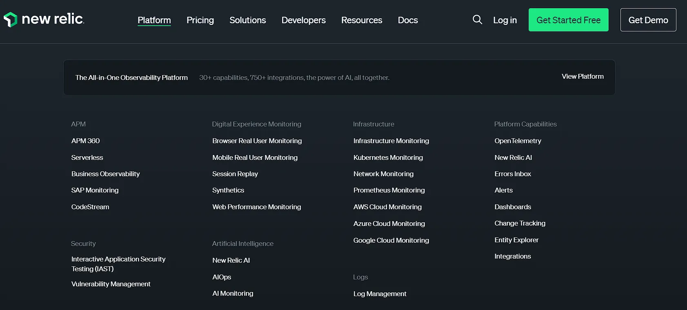Image resolution: width=687 pixels, height=310 pixels.
Task: Open Prometheus Monitoring
Action: click(389, 190)
